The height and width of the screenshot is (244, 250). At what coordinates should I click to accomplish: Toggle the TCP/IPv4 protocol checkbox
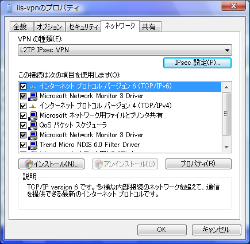(23, 106)
